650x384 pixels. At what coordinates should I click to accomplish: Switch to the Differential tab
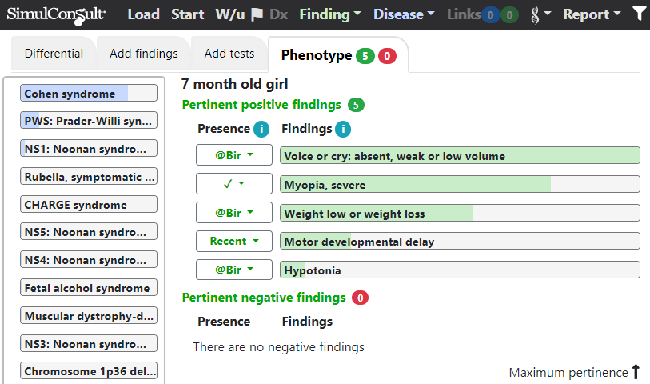tap(54, 54)
